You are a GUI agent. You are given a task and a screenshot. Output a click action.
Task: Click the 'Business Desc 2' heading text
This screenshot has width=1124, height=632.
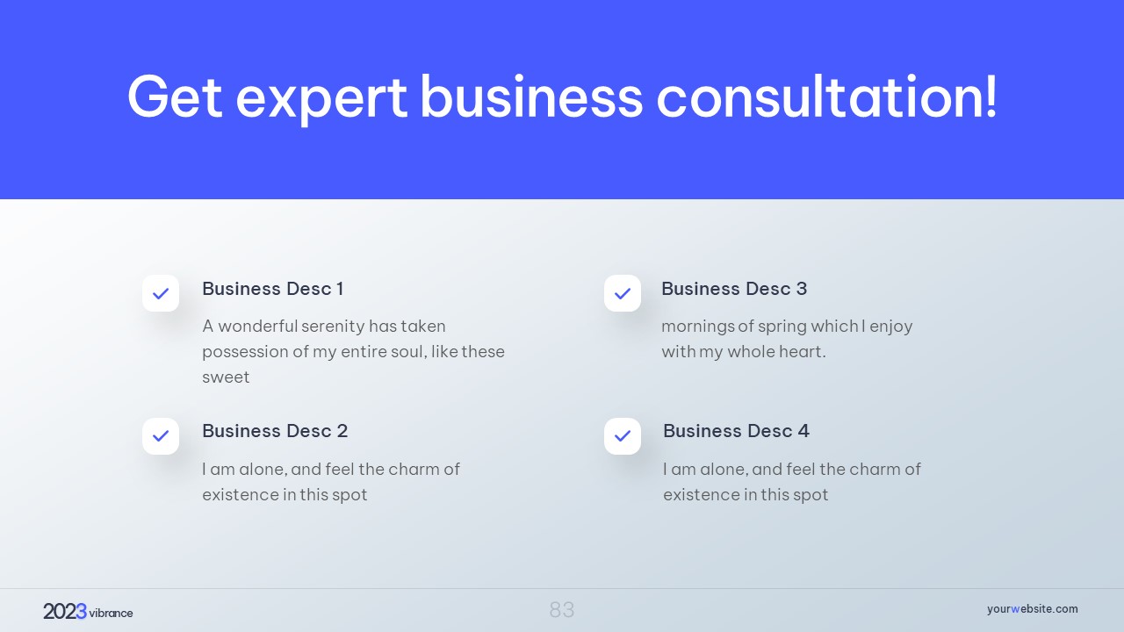pyautogui.click(x=275, y=431)
